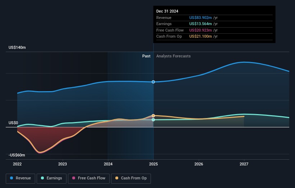Click the 2026 x-axis year label
Screen dimensions: 295x188
(199, 164)
